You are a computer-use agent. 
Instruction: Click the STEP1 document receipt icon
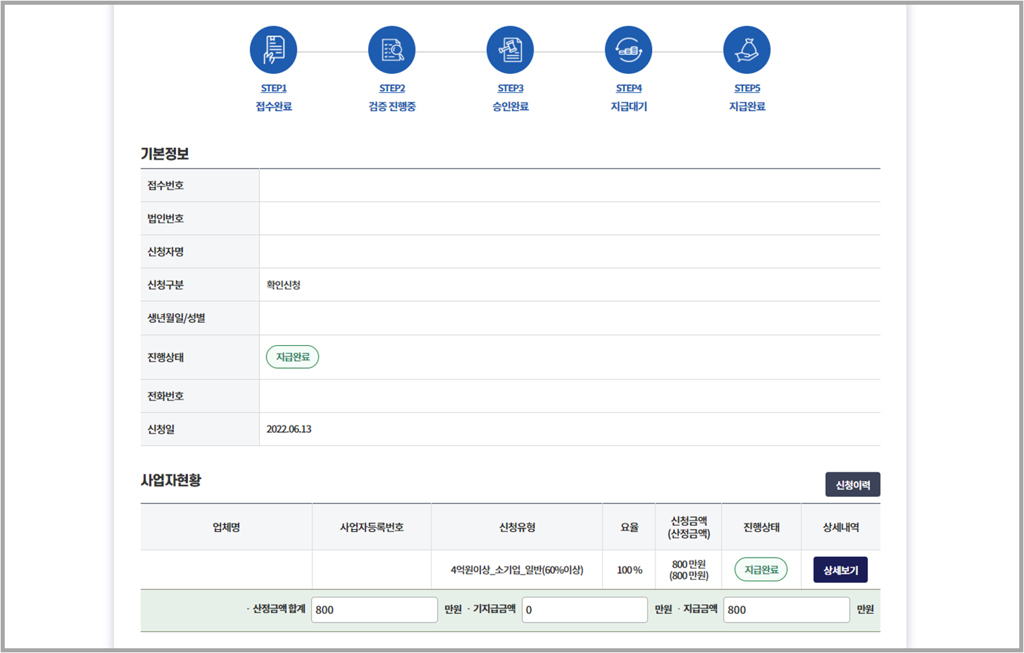[273, 50]
